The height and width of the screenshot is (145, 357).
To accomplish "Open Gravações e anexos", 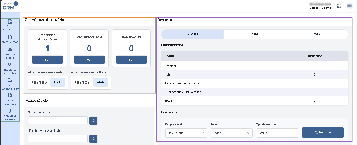I will (x=10, y=114).
